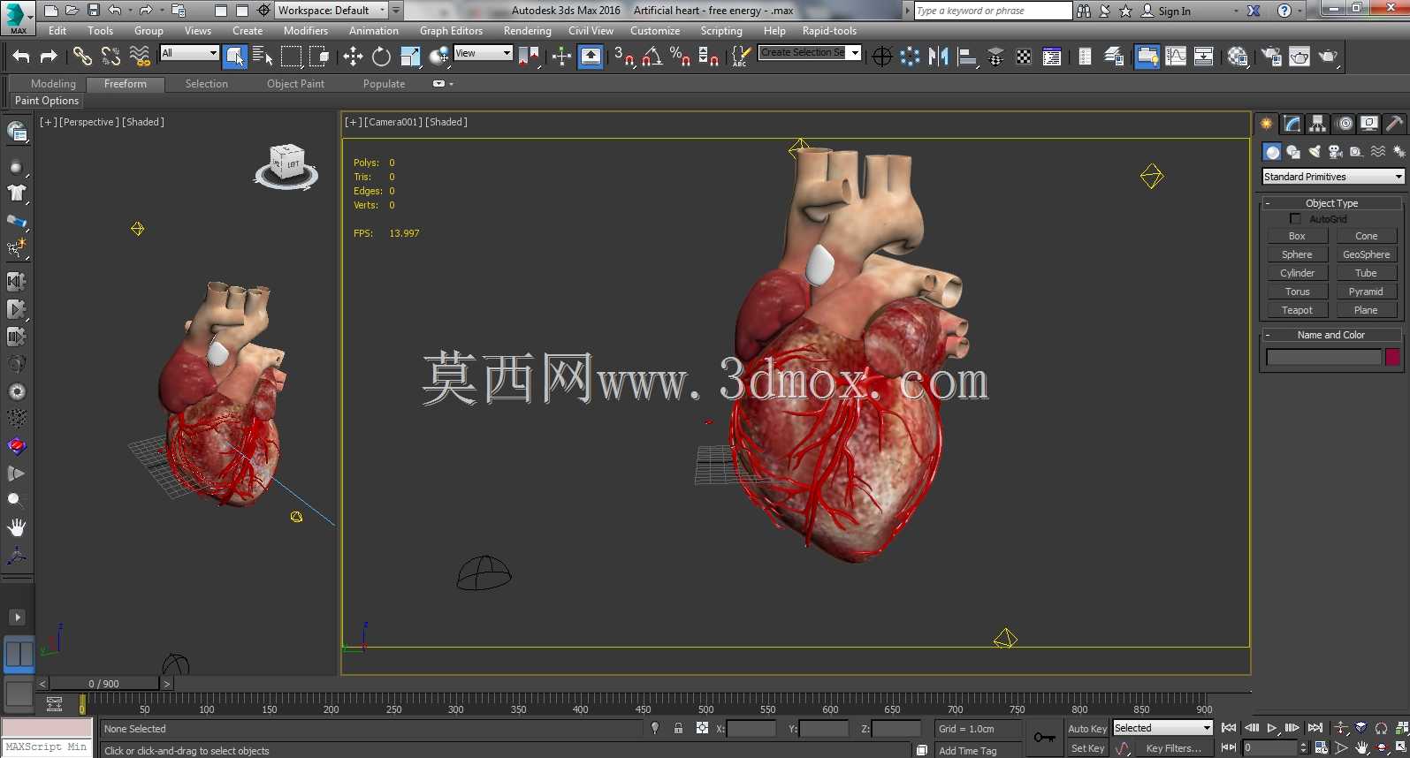This screenshot has width=1410, height=758.
Task: Activate Select and Move tool
Action: (x=353, y=57)
